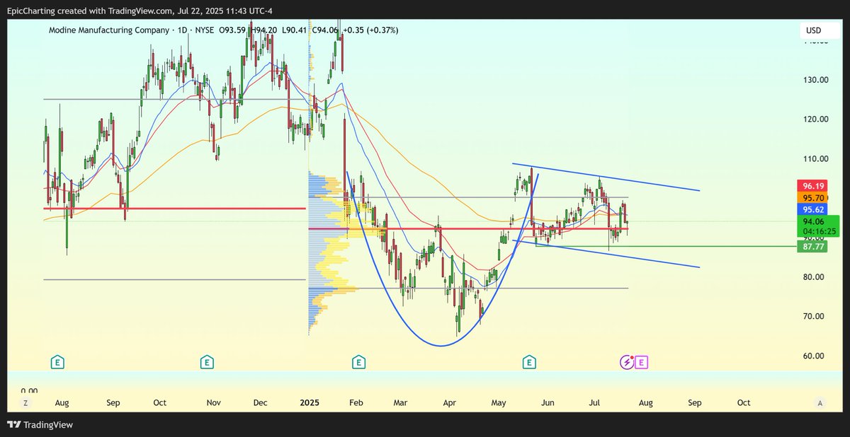Click the 130.00 price axis label

pyautogui.click(x=815, y=79)
